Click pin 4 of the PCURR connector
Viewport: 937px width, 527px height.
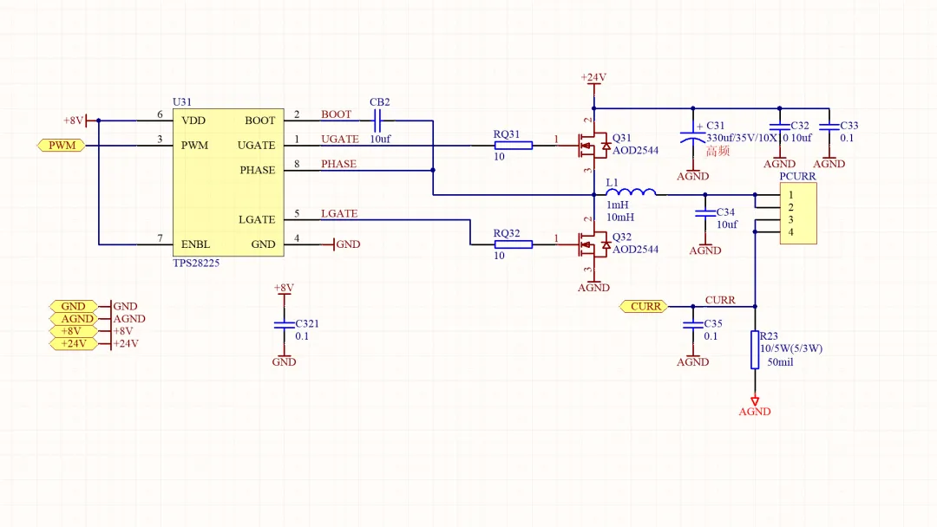pos(790,232)
